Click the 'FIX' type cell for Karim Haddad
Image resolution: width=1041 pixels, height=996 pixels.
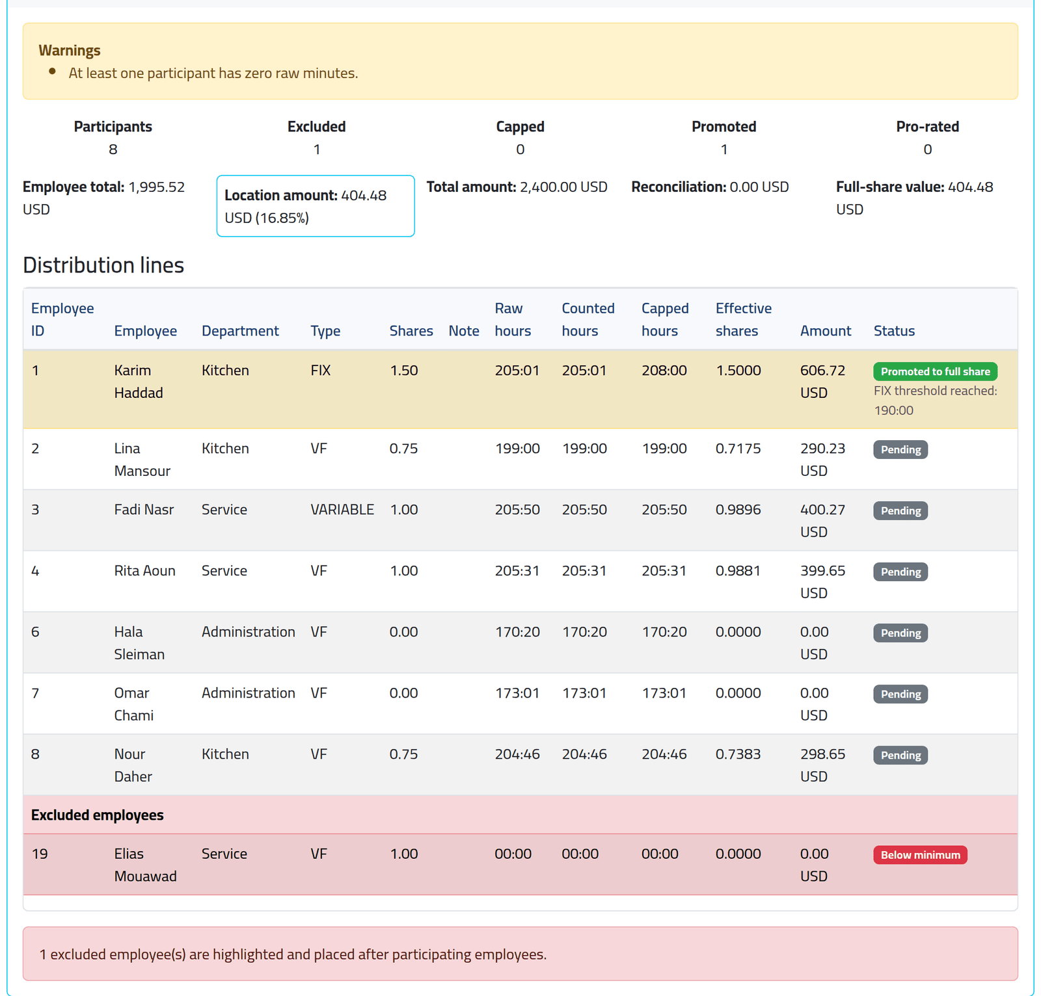click(x=320, y=371)
